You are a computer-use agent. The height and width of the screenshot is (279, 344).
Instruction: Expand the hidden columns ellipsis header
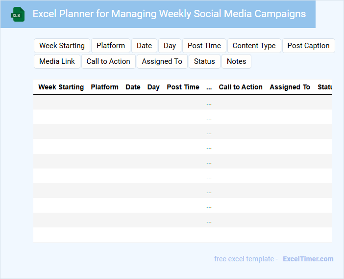pos(209,87)
